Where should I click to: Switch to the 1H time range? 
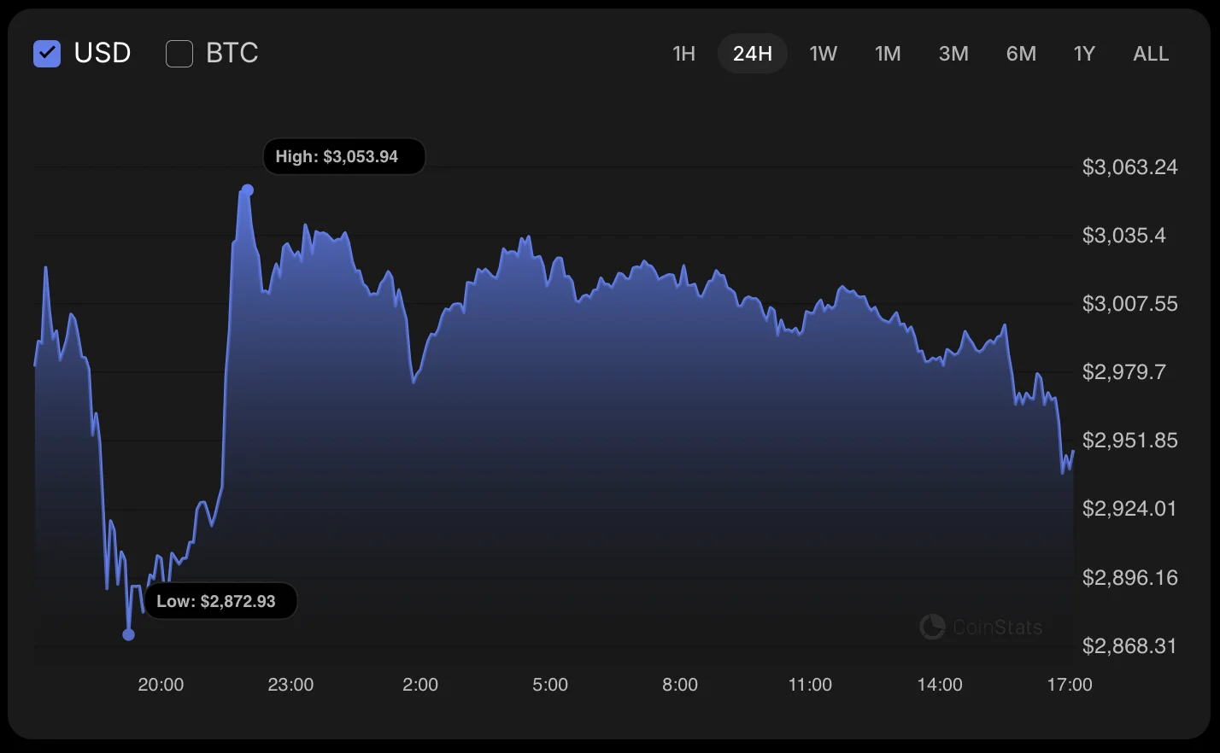(684, 54)
